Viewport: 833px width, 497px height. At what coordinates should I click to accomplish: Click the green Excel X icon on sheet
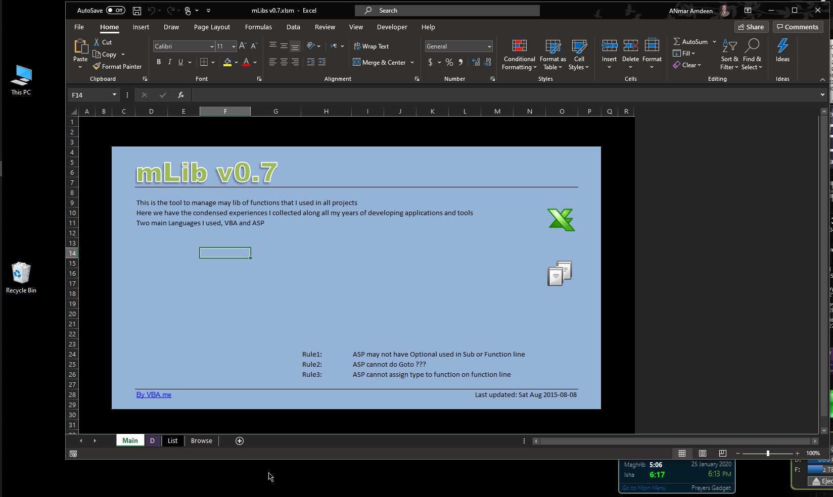click(561, 220)
